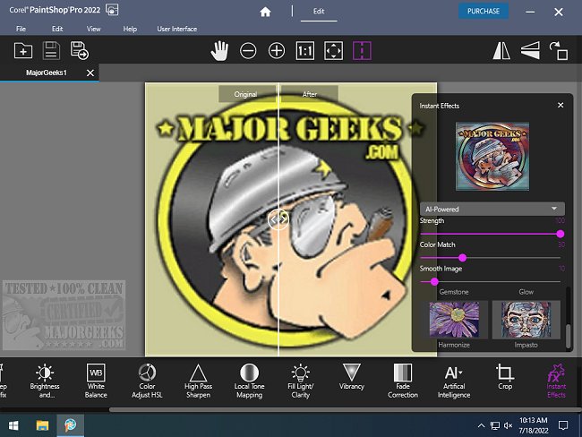Click the workspace switch icon beside the title
Viewport: 582px width, 437px height.
[112, 10]
